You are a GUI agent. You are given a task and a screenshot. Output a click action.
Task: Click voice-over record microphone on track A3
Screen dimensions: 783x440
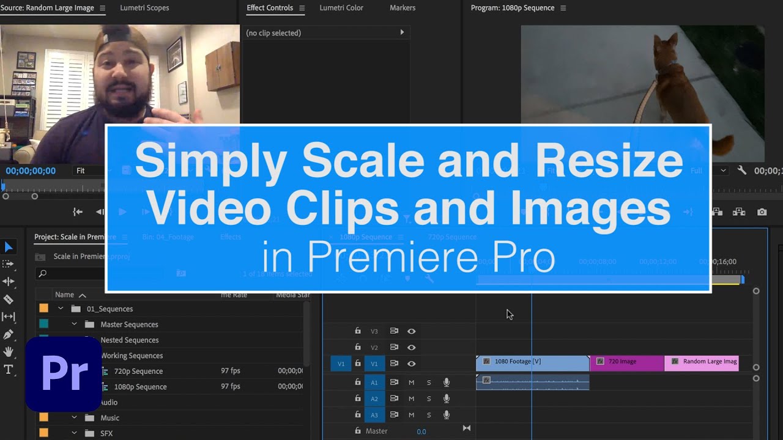pos(447,415)
